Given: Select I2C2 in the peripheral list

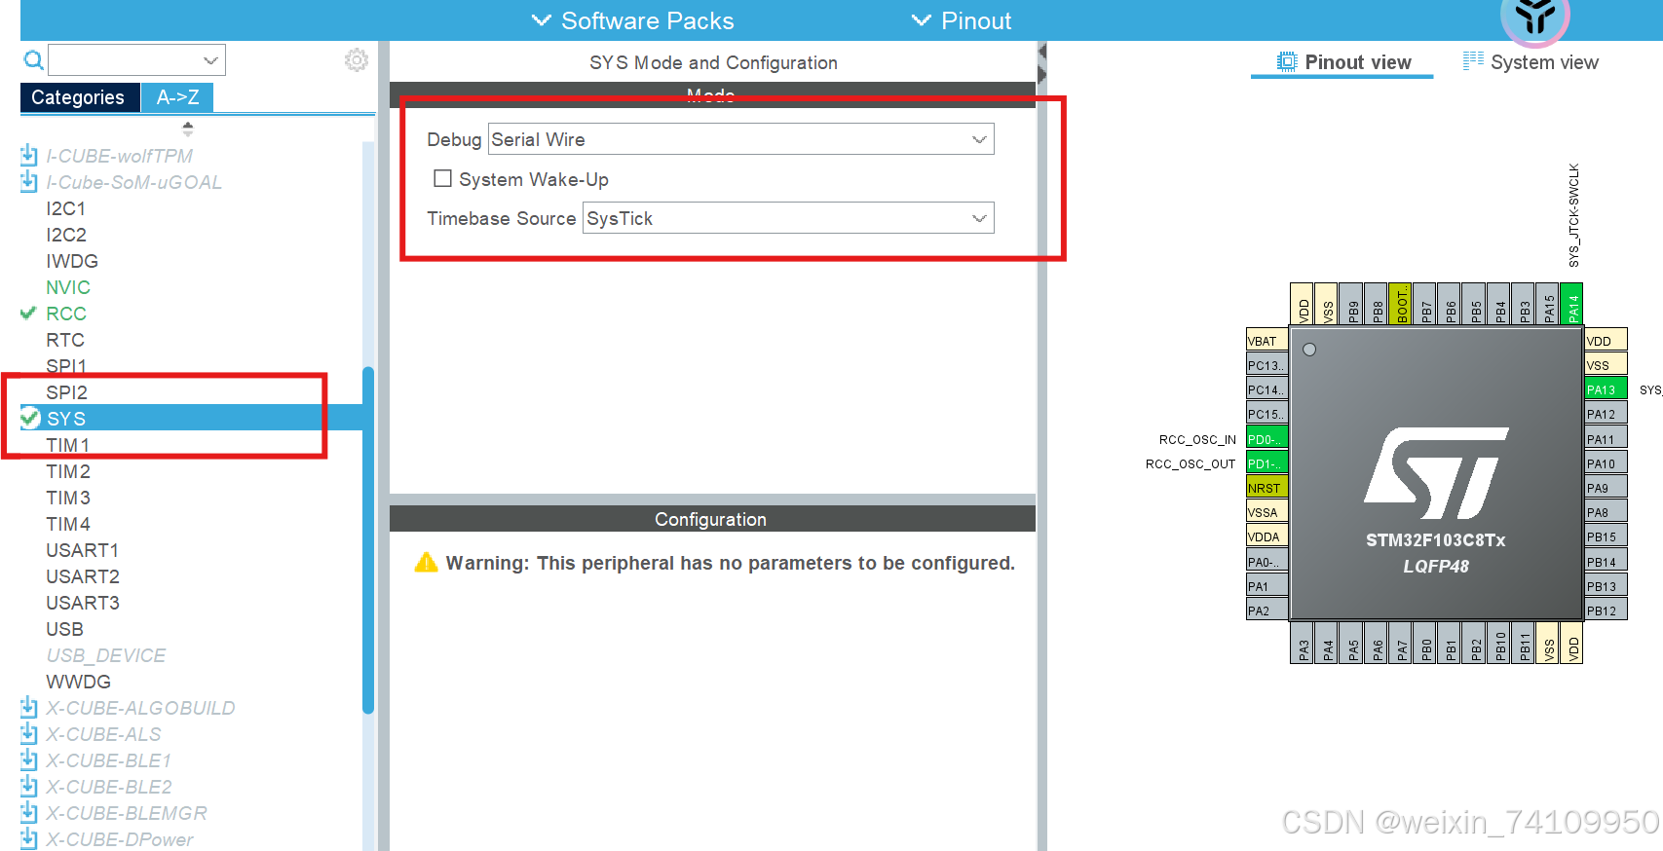Looking at the screenshot, I should tap(66, 235).
